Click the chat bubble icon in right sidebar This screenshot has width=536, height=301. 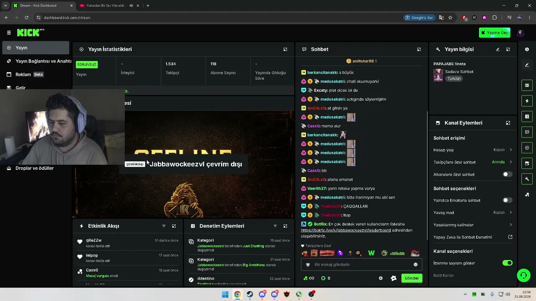(x=527, y=132)
